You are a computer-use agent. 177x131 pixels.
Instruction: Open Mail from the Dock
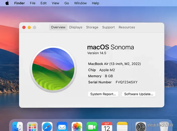[x=62, y=126]
